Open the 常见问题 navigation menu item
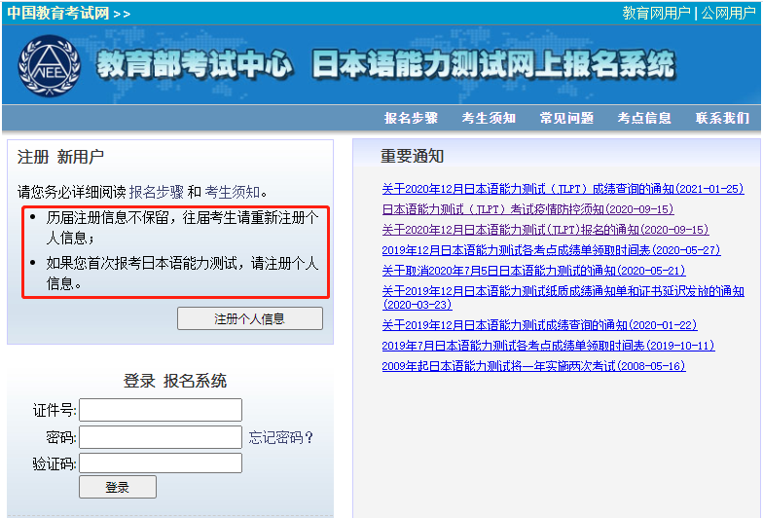The image size is (763, 518). click(x=566, y=118)
